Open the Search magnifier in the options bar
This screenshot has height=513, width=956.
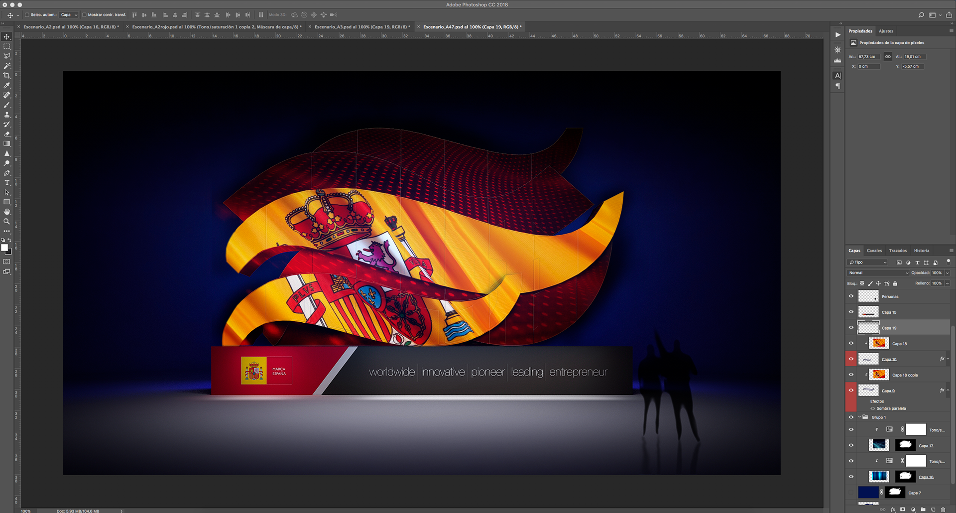coord(921,15)
